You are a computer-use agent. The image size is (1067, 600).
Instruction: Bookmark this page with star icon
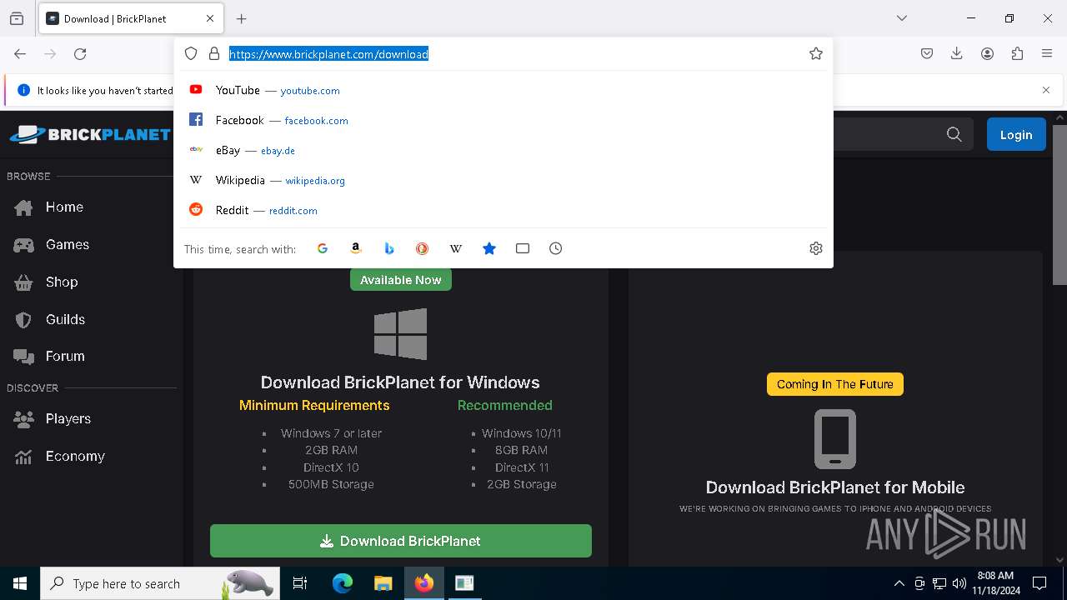tap(816, 53)
